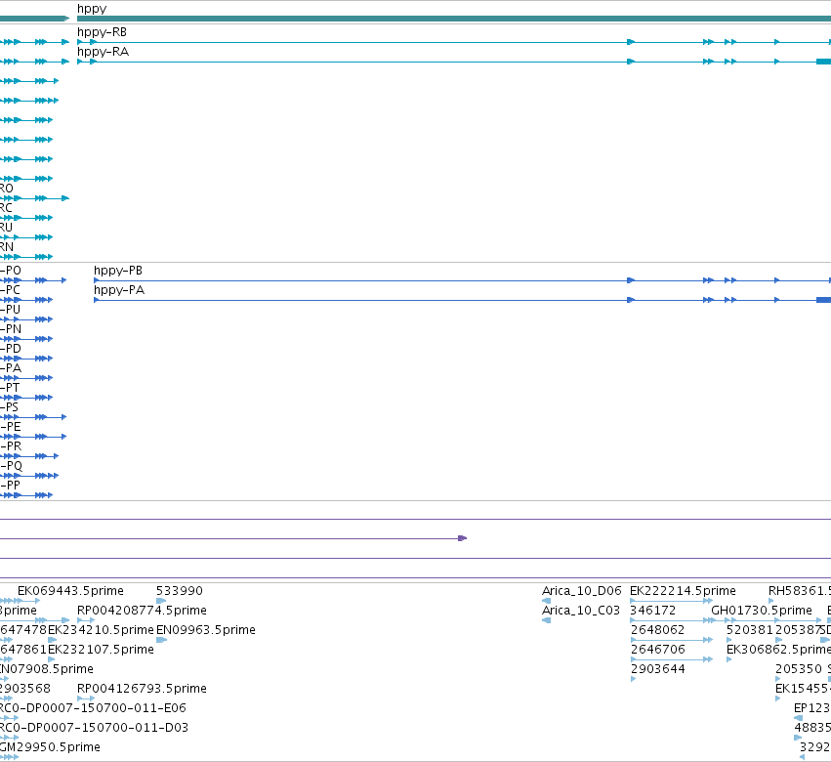Open the hppy-PA protein label
The image size is (831, 762).
coord(119,290)
